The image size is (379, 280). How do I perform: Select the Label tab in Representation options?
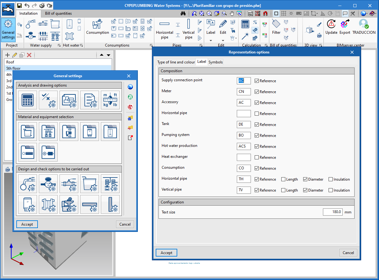point(202,62)
